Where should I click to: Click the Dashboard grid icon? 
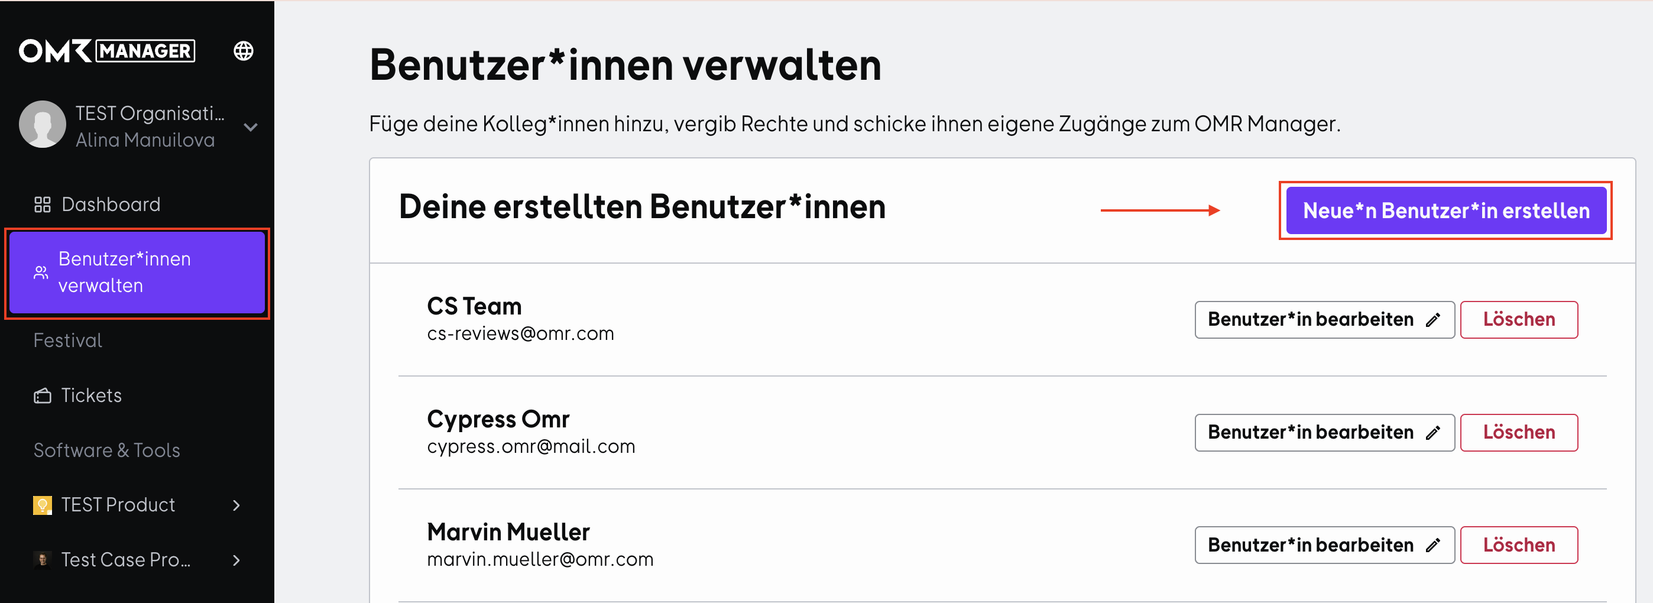(x=43, y=205)
